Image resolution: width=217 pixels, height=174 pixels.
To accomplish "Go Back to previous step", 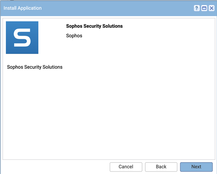I will pyautogui.click(x=161, y=167).
